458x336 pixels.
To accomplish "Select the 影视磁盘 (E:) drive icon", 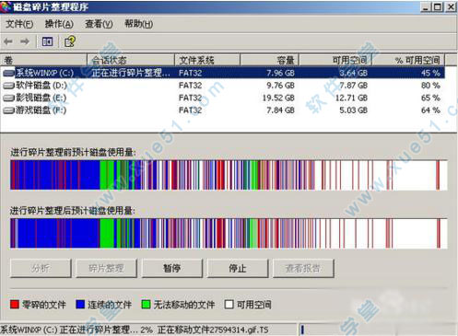I will click(8, 98).
